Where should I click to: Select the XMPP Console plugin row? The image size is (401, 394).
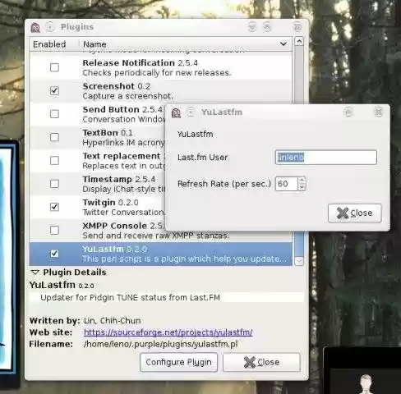click(161, 231)
